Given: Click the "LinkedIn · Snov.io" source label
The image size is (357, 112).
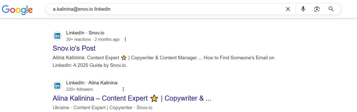Looking at the screenshot, I should coord(85,33).
